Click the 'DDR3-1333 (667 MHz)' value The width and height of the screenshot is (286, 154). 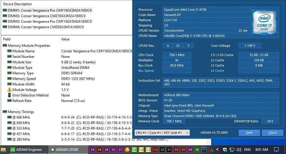click(78, 78)
